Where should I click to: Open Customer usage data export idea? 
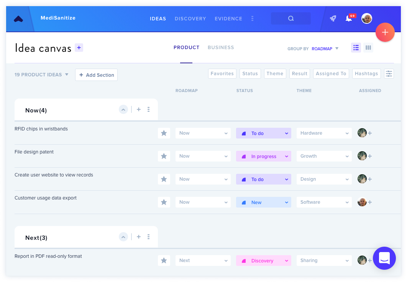46,198
